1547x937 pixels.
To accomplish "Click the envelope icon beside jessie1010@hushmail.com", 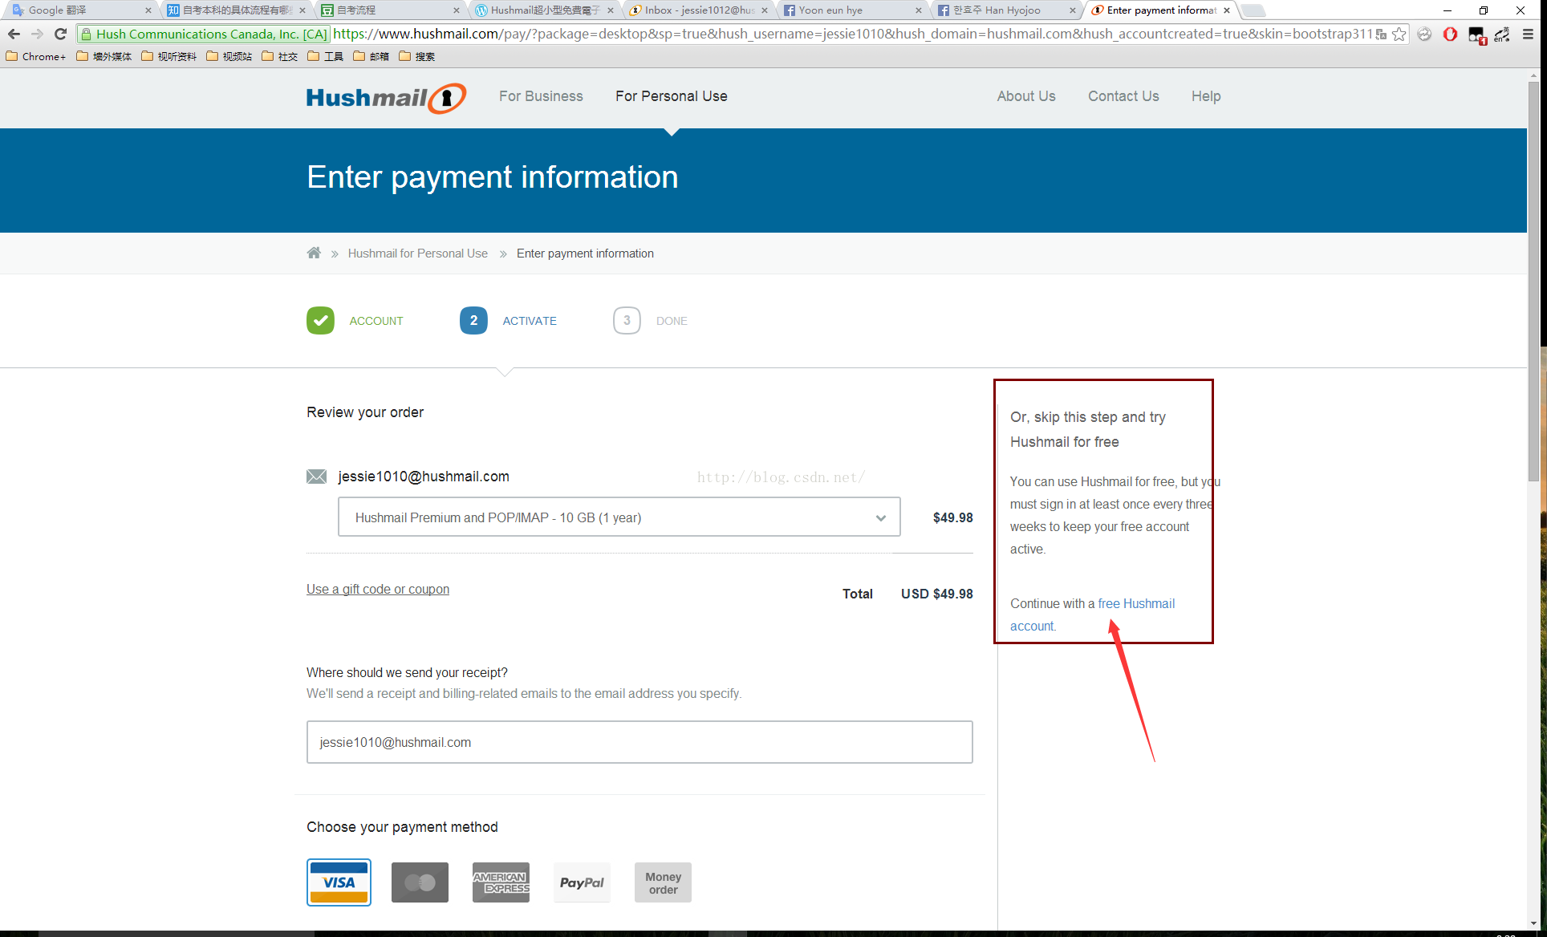I will pyautogui.click(x=316, y=477).
